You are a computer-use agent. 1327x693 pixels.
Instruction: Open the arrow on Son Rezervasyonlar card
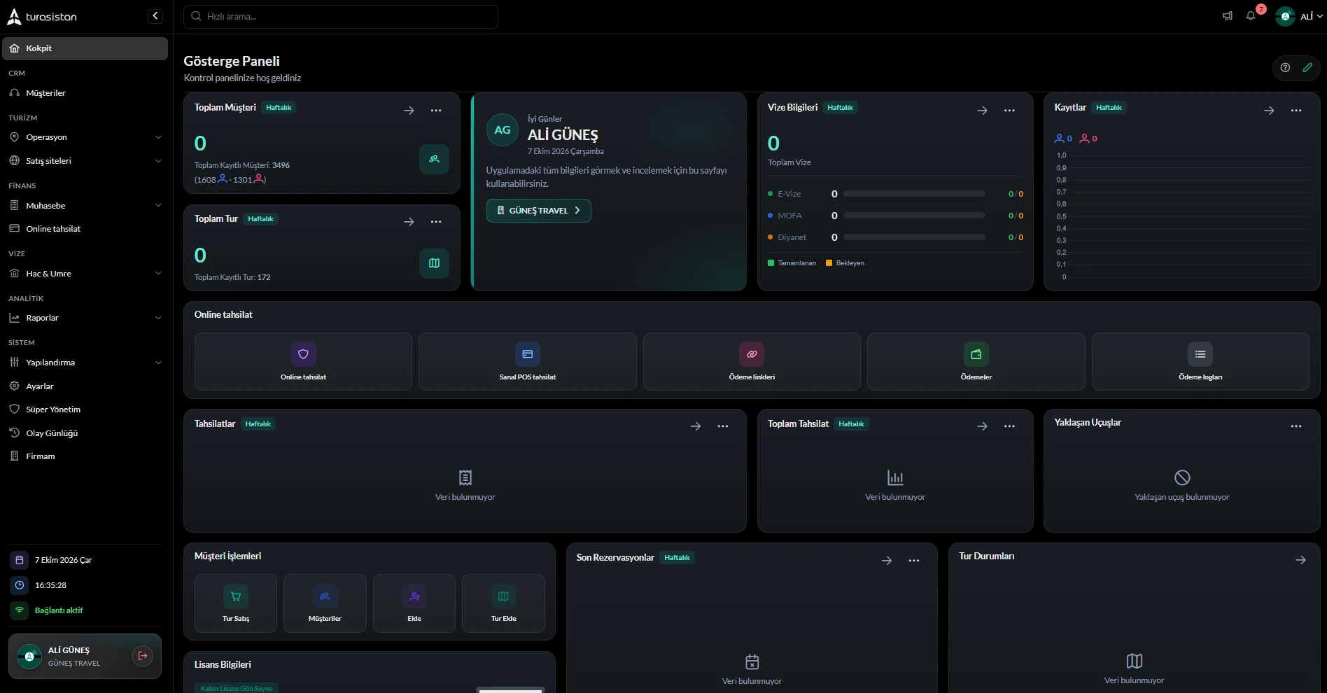(887, 561)
